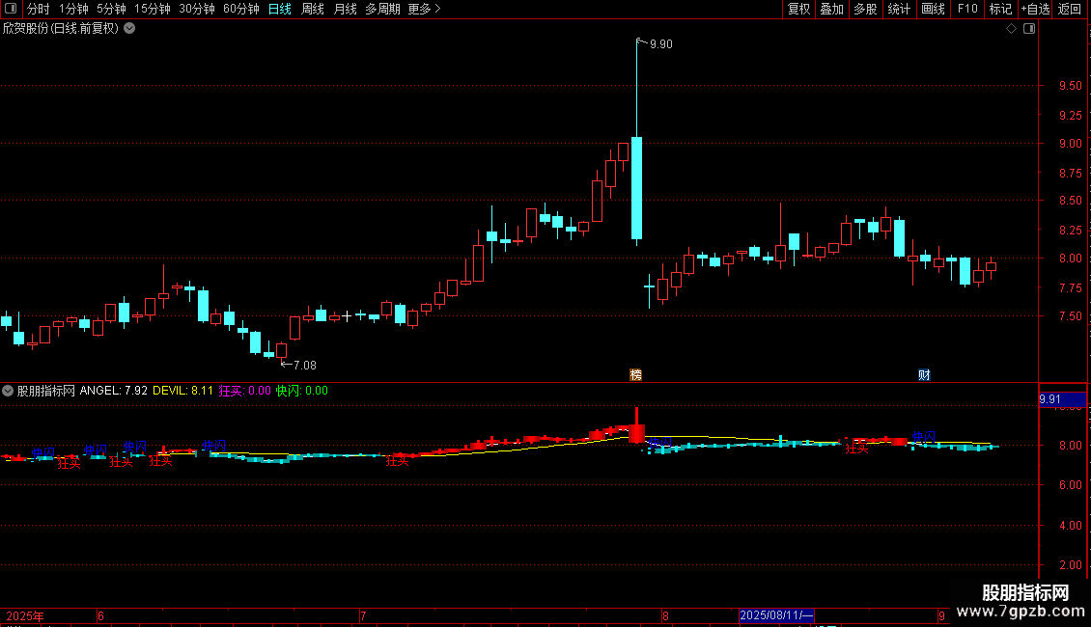Screen dimensions: 1091x627
Task: Click the 复权 button
Action: 798,9
